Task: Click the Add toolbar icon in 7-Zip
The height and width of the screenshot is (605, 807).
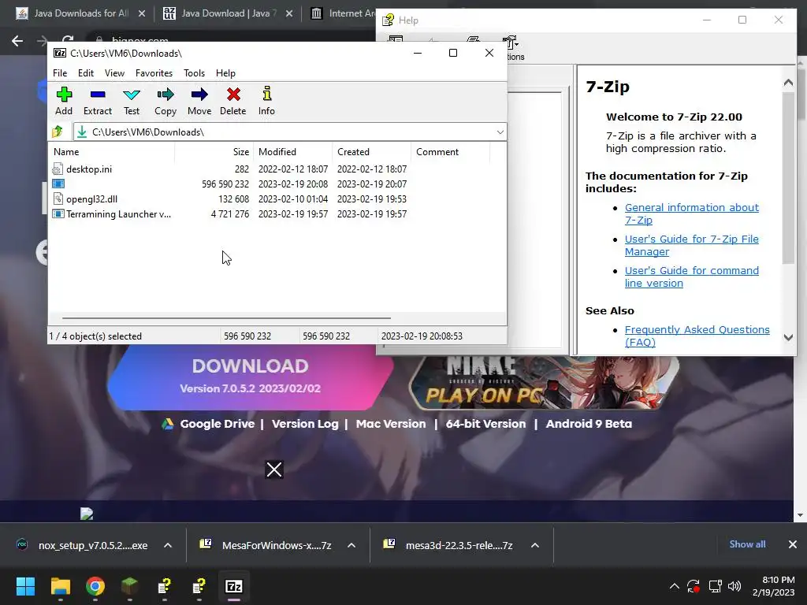Action: [64, 101]
